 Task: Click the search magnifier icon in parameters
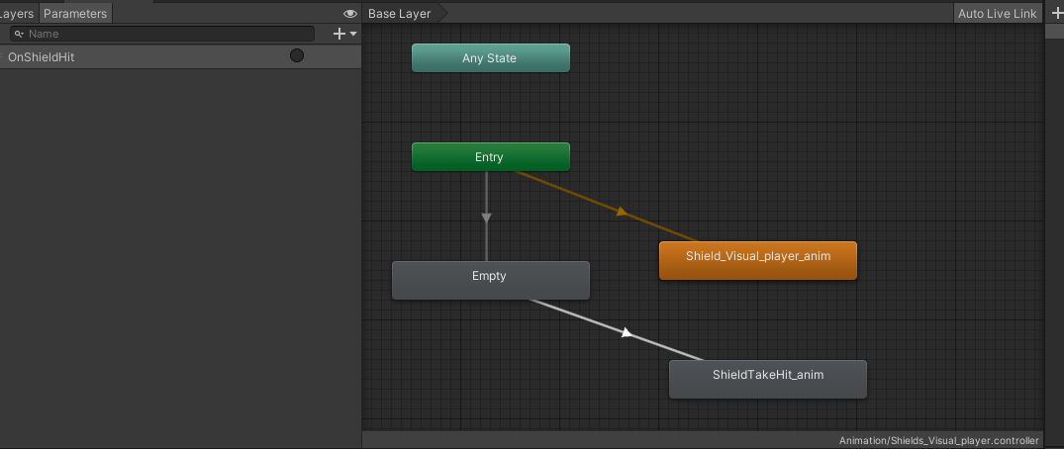pos(18,34)
